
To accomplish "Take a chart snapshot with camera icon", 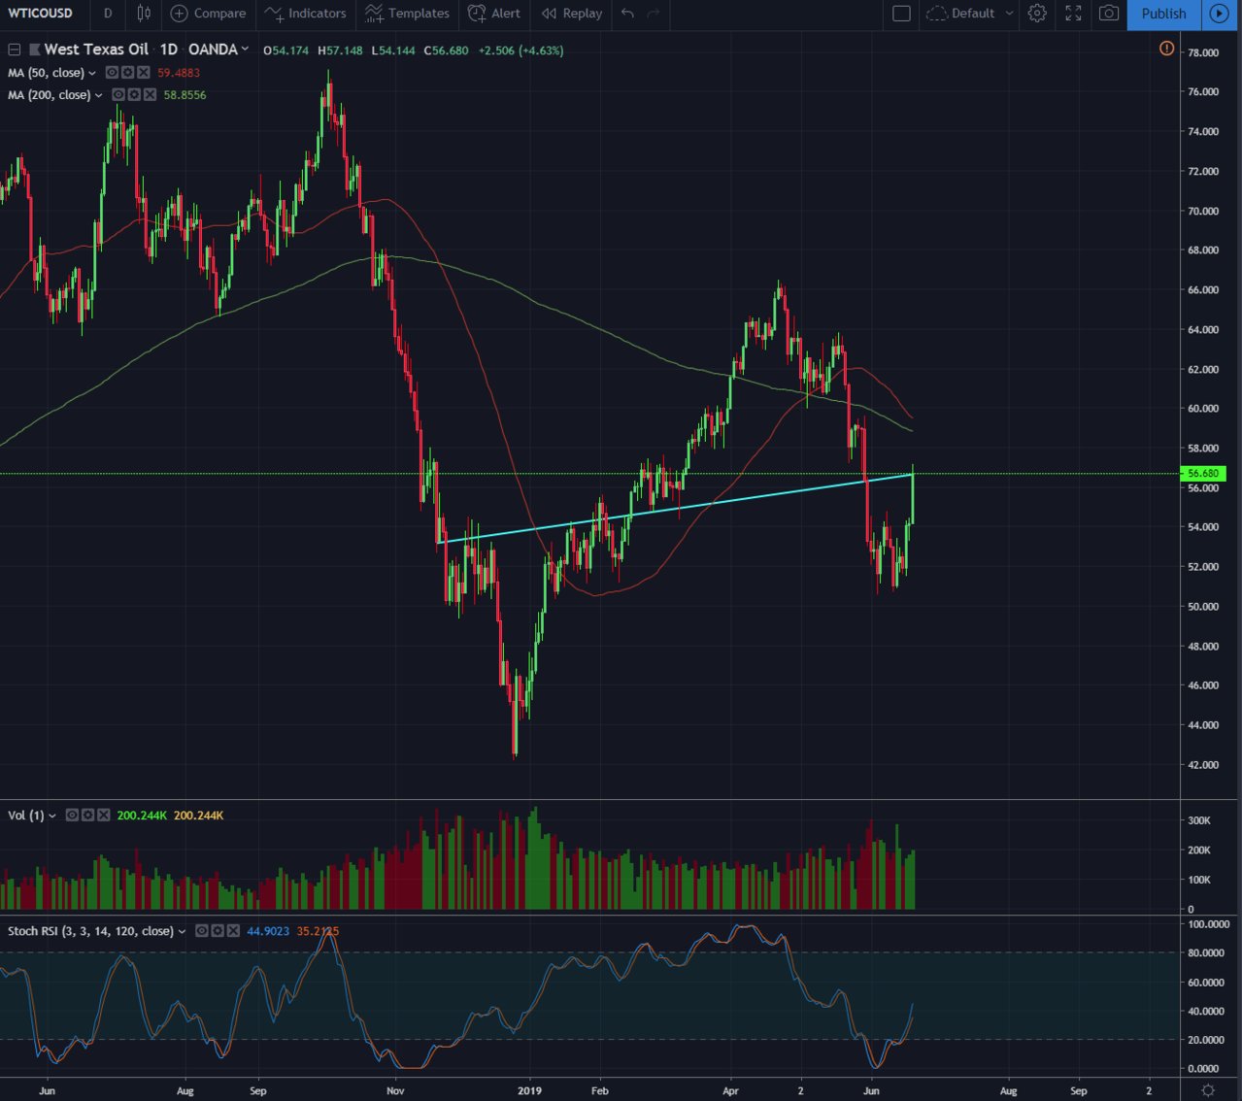I will (1109, 14).
